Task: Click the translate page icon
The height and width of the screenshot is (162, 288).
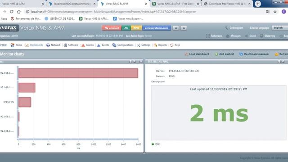Action: coord(268,12)
